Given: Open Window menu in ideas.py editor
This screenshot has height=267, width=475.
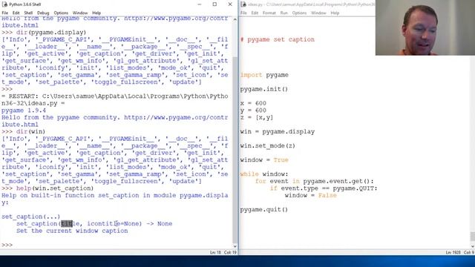Looking at the screenshot, I should (x=318, y=13).
